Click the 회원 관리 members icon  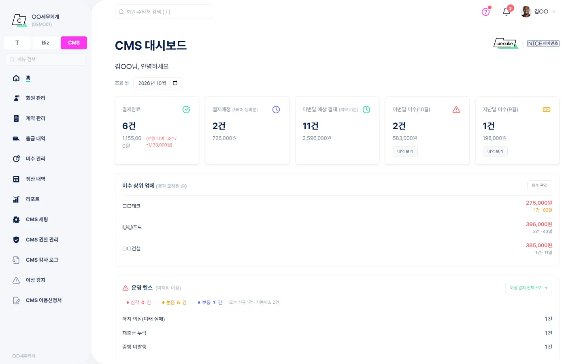16,98
